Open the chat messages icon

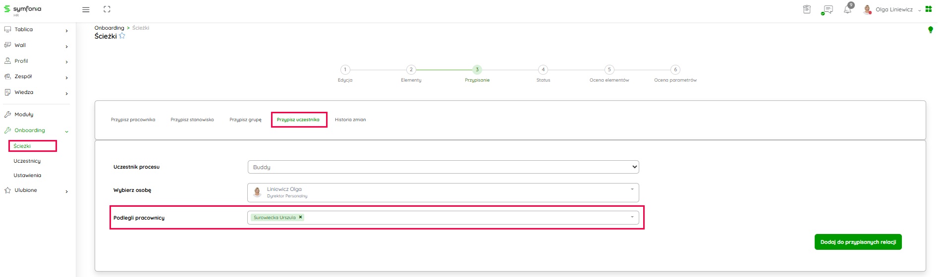click(x=827, y=10)
